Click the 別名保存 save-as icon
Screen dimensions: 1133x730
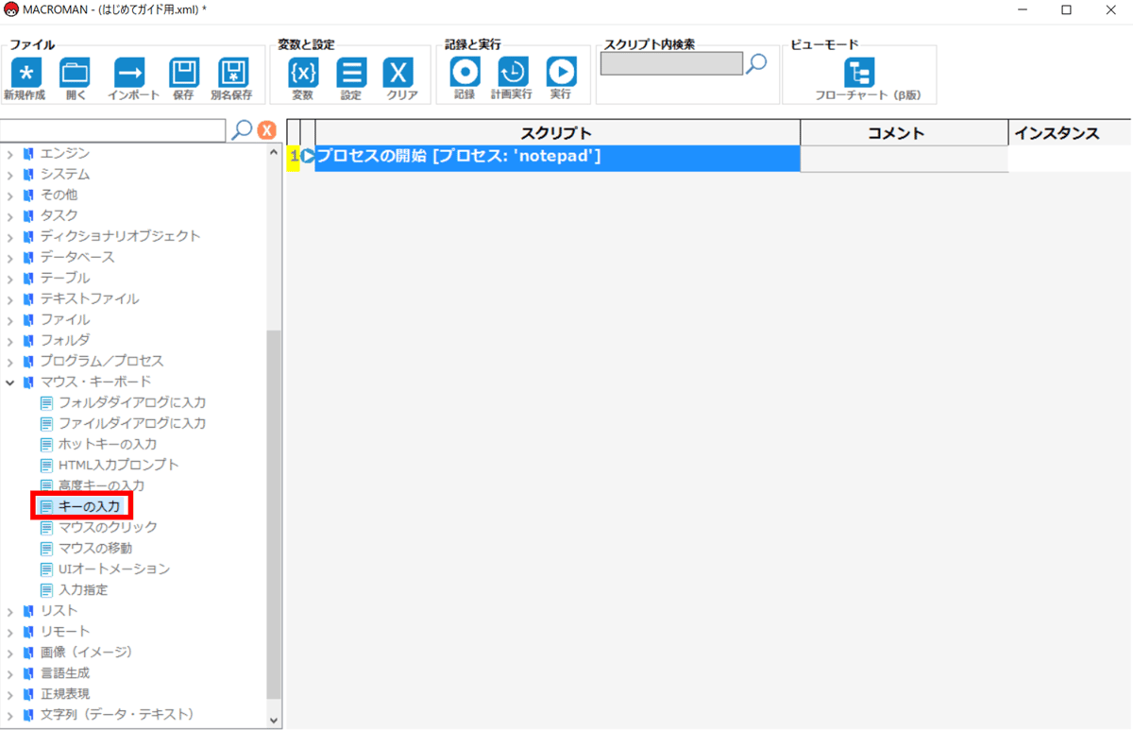tap(232, 73)
